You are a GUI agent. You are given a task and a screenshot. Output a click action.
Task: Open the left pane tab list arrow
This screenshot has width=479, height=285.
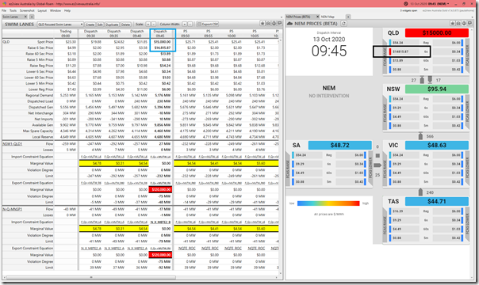[x=282, y=17]
